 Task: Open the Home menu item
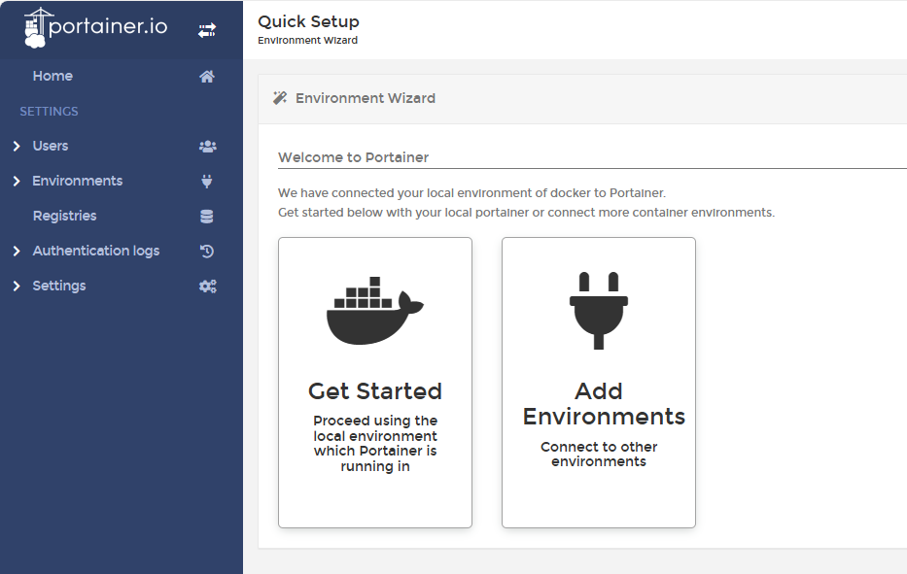click(52, 76)
